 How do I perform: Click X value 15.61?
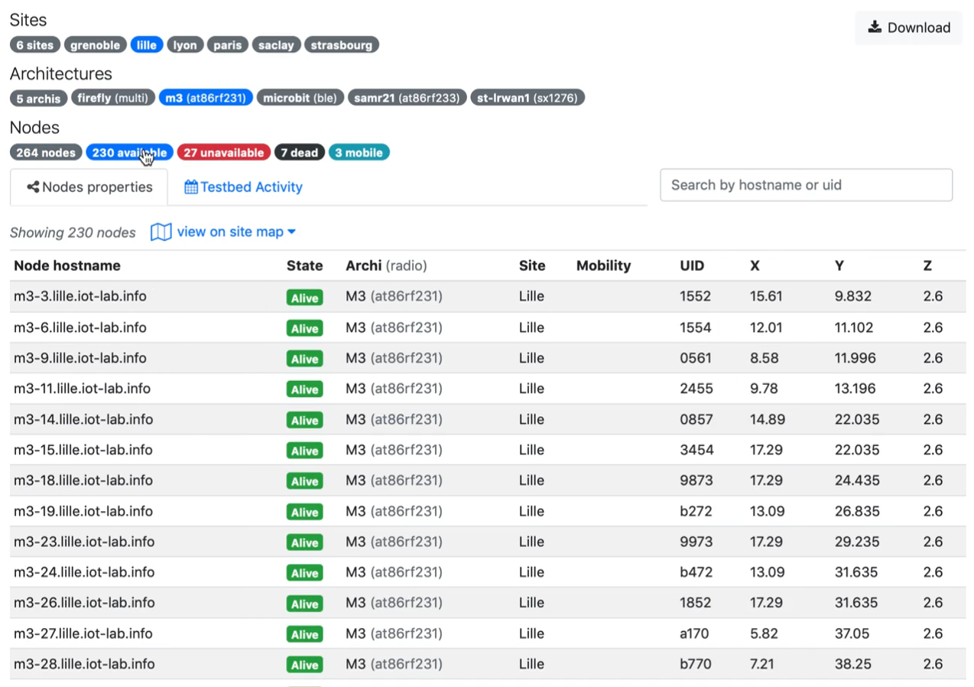(x=766, y=296)
